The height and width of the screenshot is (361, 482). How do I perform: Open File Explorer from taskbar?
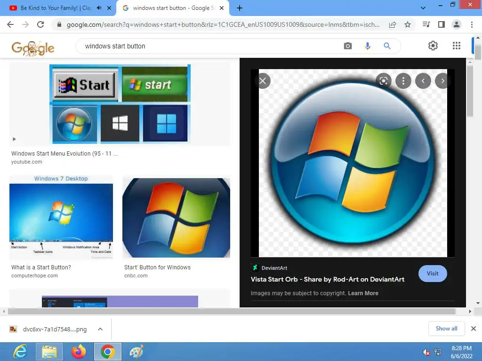coord(49,352)
